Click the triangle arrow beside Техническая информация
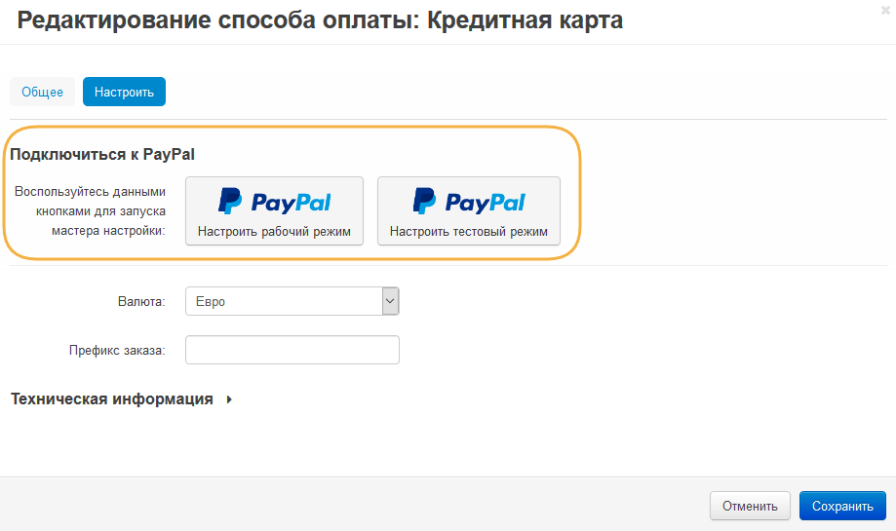896x531 pixels. (x=229, y=399)
